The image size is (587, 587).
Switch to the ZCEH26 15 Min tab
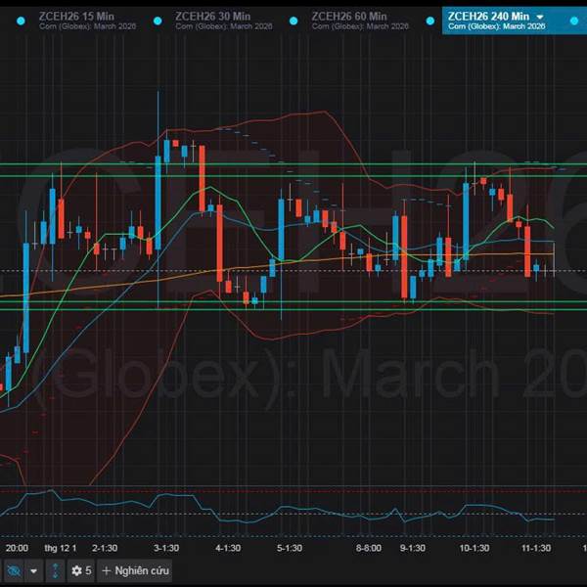coord(87,21)
